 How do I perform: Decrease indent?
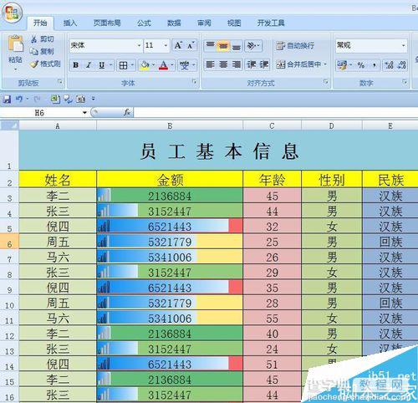[252, 64]
